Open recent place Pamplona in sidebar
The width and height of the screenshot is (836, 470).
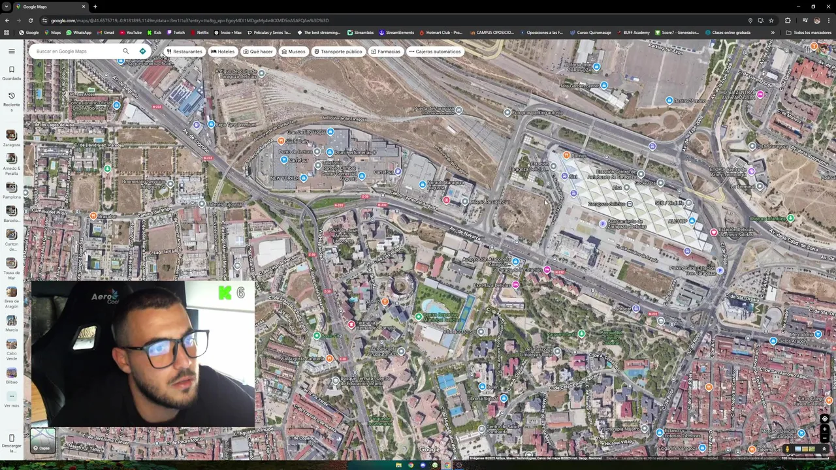(x=11, y=190)
